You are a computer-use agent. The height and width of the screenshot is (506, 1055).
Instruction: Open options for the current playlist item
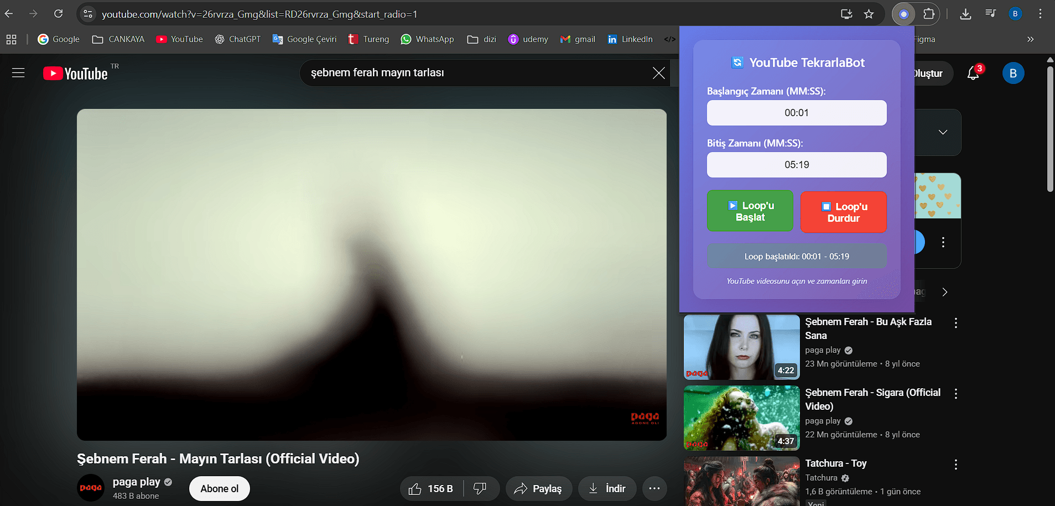943,242
